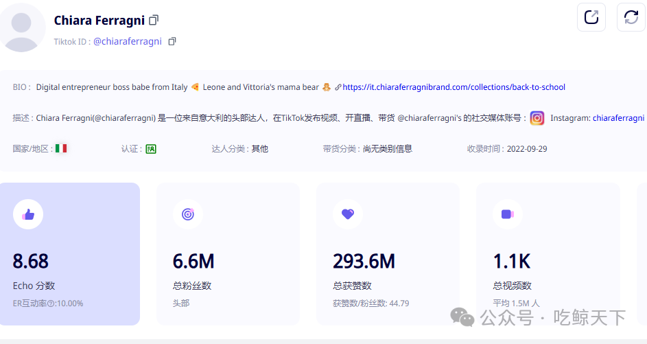This screenshot has width=647, height=344.
Task: Click the Instagram logo icon
Action: tap(537, 118)
